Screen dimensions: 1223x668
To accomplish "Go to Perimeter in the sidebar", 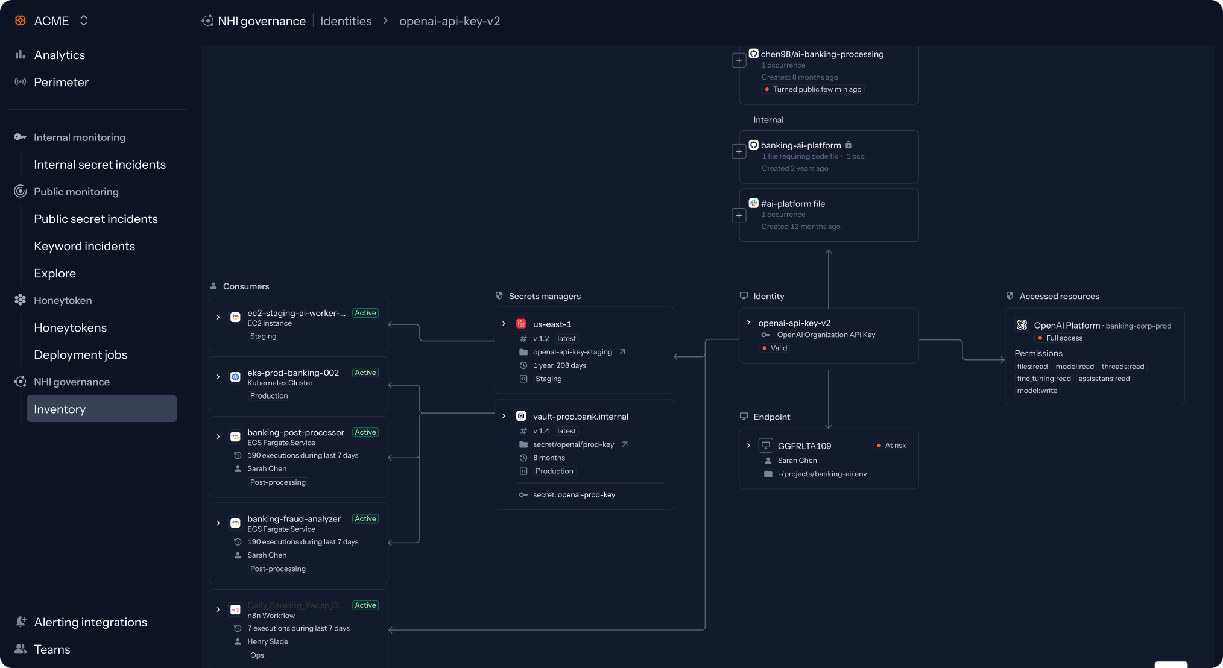I will coord(61,82).
